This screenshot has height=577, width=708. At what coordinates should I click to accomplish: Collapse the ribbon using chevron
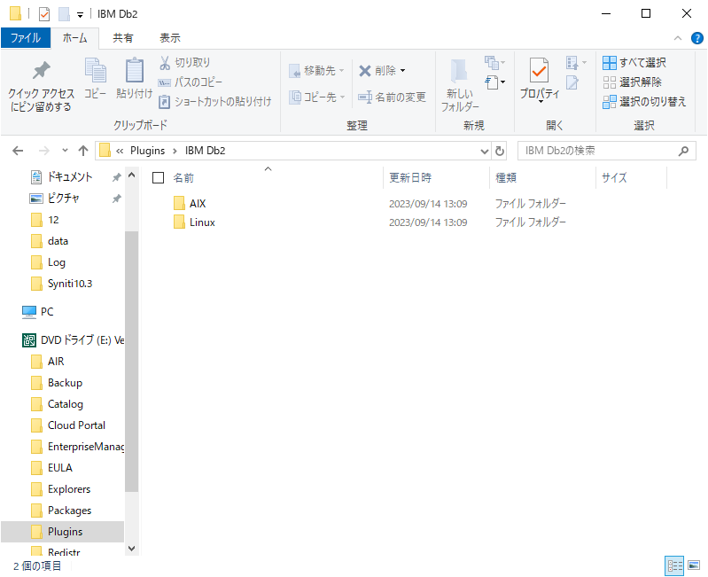coord(676,38)
